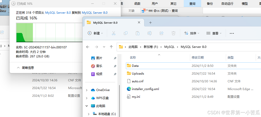
Task: Sort by the 名称 column header
Action: (133, 57)
